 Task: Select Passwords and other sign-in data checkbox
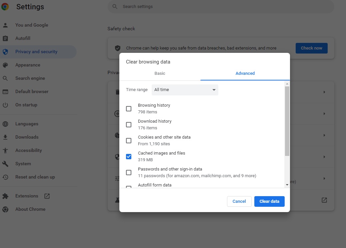129,173
